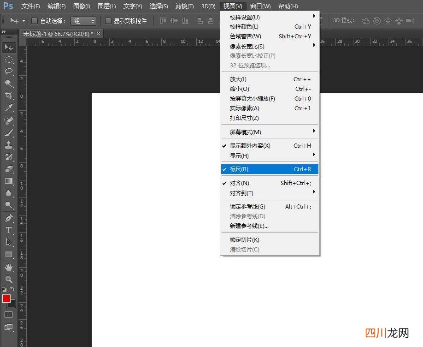Toggle 标尺(R) rulers off

point(270,169)
